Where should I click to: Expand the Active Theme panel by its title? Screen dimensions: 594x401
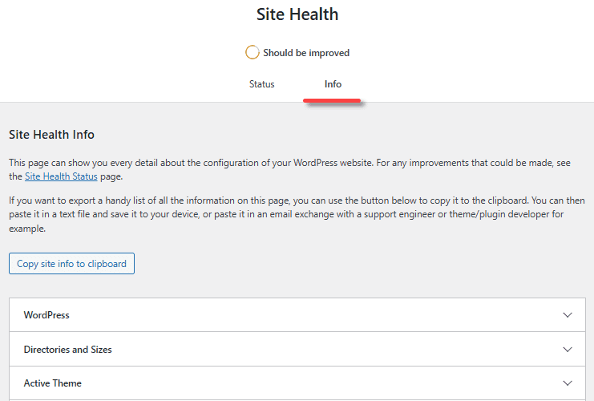pyautogui.click(x=52, y=383)
